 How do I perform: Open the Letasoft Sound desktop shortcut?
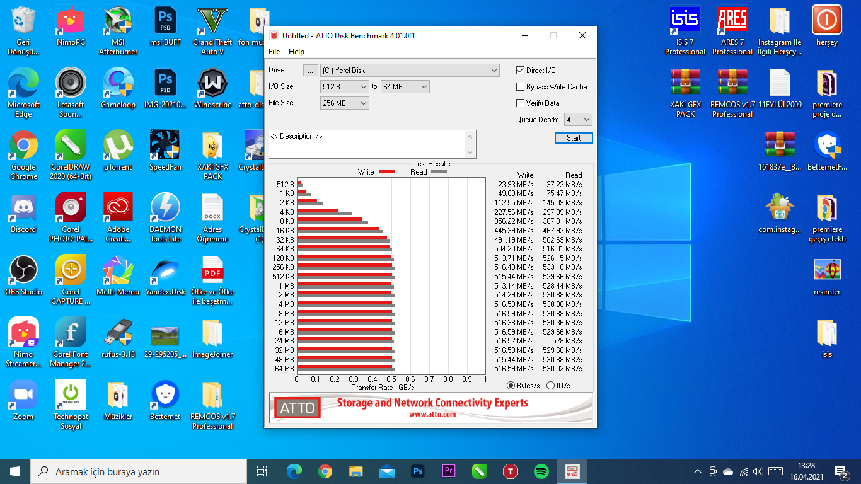click(x=71, y=92)
